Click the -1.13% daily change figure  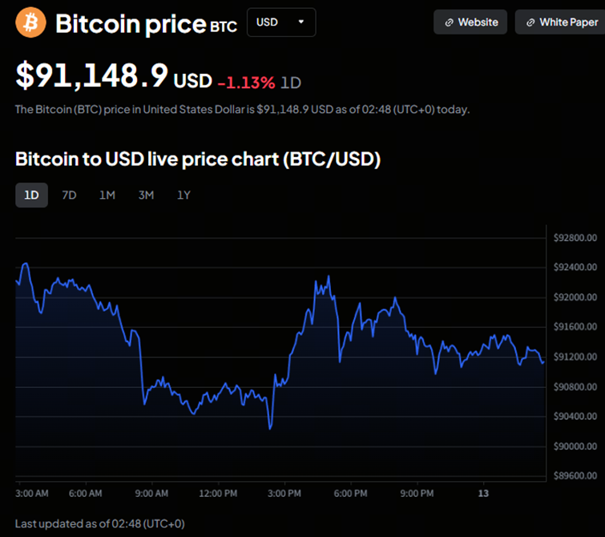[x=246, y=82]
